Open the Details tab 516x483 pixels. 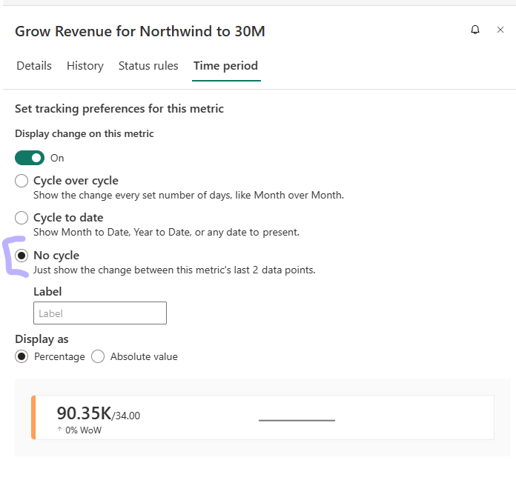[x=34, y=66]
